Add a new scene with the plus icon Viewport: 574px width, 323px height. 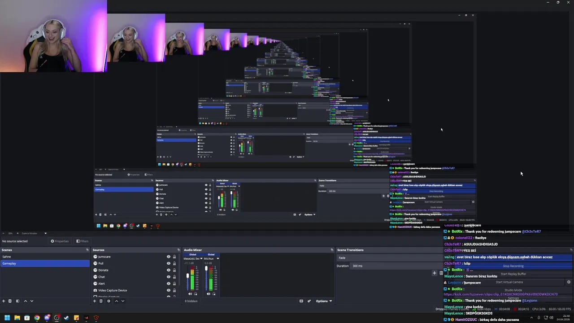[x=4, y=301]
